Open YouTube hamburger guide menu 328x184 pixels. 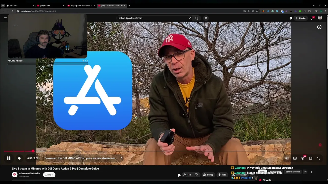pyautogui.click(x=5, y=18)
